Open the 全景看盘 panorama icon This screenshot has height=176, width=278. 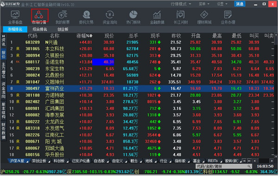(15, 17)
